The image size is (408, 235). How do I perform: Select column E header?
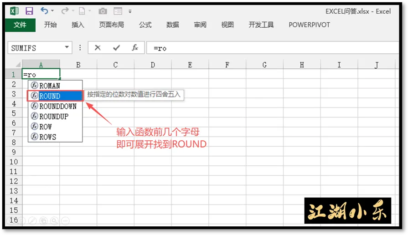190,65
